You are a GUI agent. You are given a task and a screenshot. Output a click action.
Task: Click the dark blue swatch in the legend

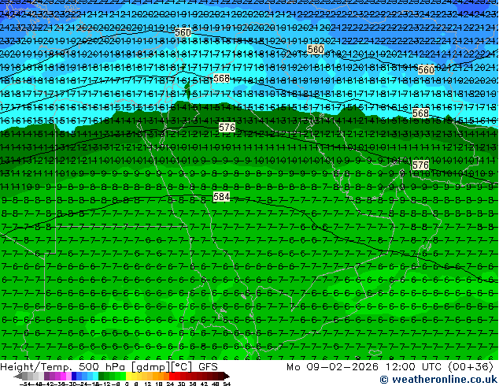tap(74, 376)
